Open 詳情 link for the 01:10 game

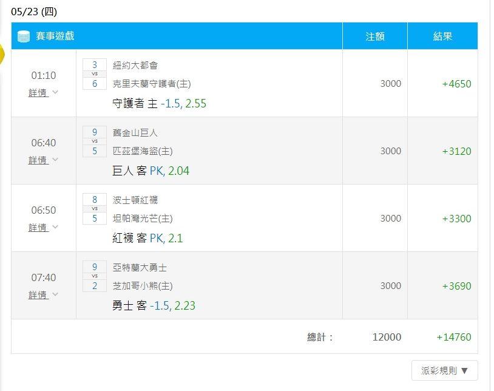point(38,93)
